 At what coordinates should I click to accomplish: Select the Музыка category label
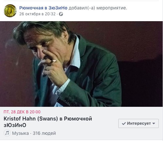click(x=21, y=133)
